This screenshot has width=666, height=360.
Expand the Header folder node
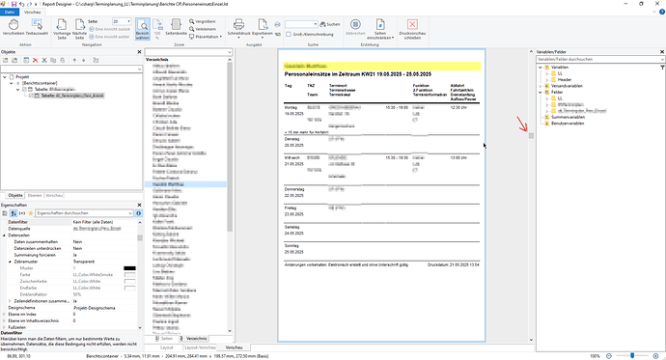[546, 79]
